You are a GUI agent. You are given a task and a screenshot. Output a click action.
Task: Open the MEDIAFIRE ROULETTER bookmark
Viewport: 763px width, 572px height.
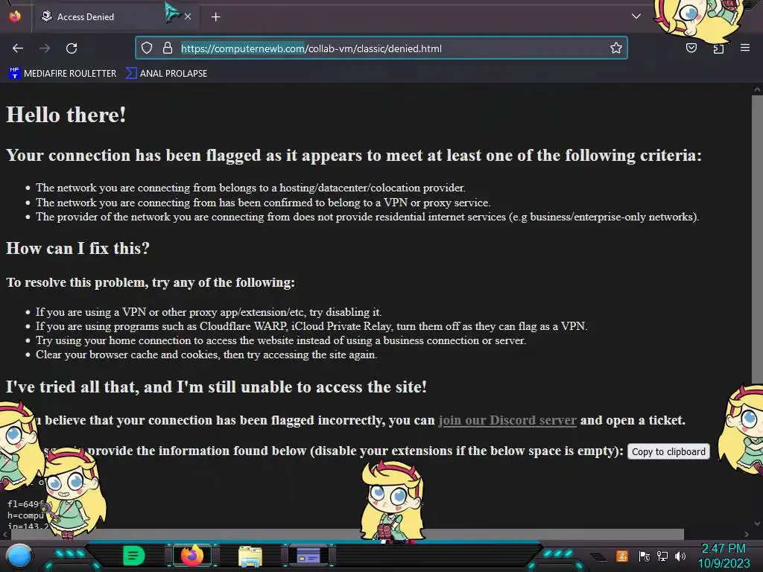(x=63, y=74)
